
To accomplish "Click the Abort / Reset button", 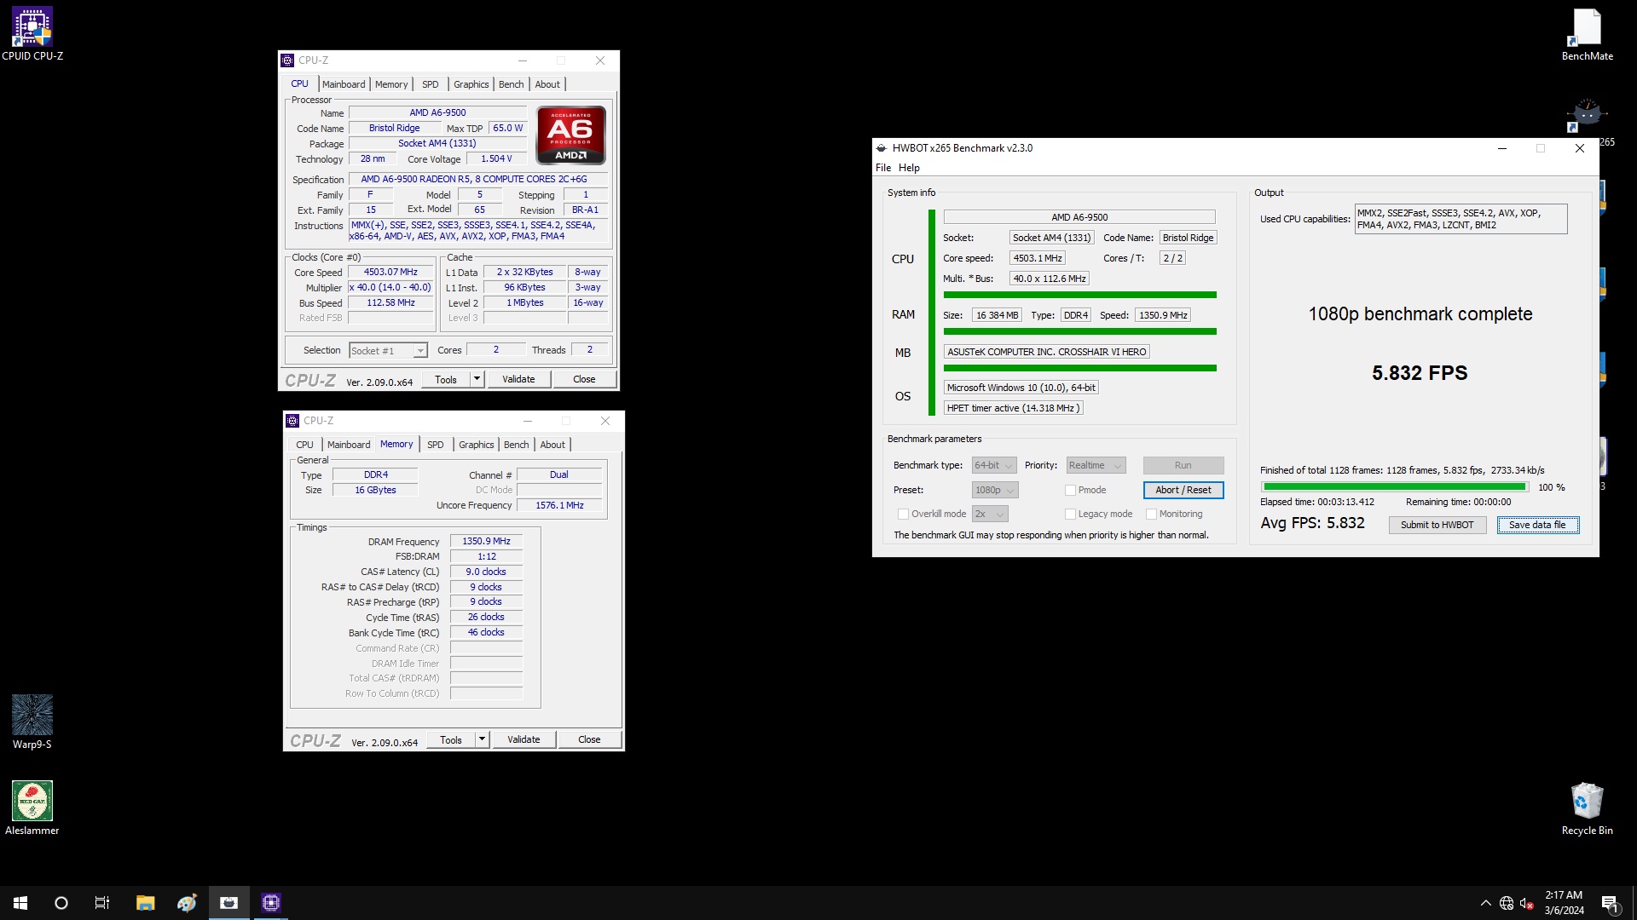I will tap(1183, 490).
